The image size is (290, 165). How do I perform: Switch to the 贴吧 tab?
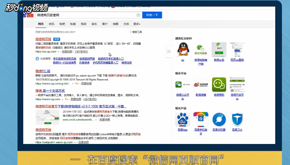(62, 24)
